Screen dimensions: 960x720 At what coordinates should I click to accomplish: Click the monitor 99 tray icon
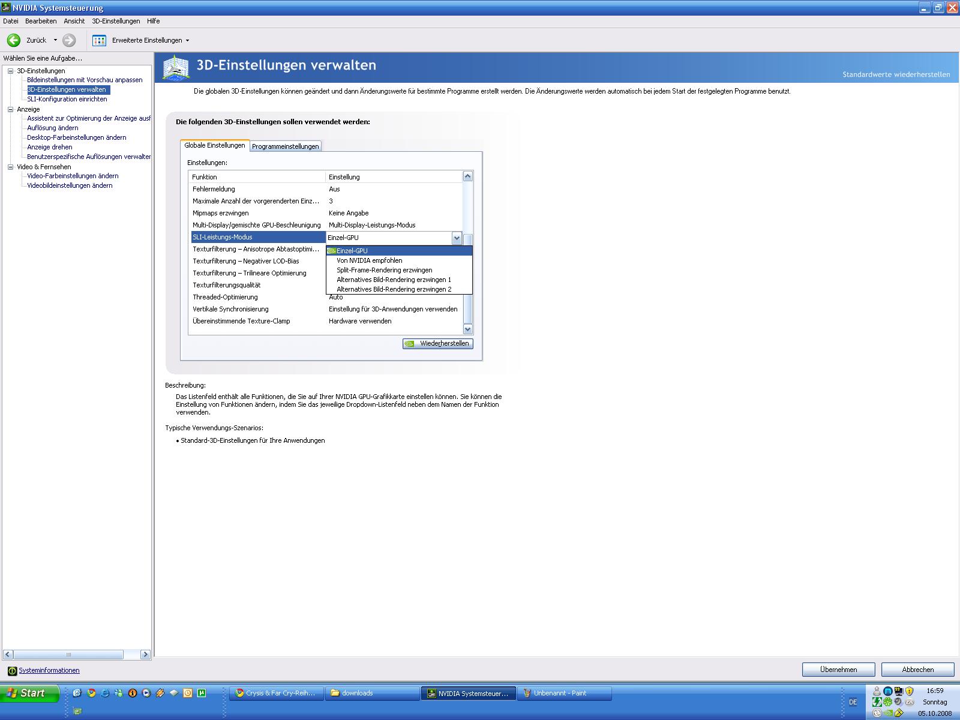pyautogui.click(x=899, y=691)
